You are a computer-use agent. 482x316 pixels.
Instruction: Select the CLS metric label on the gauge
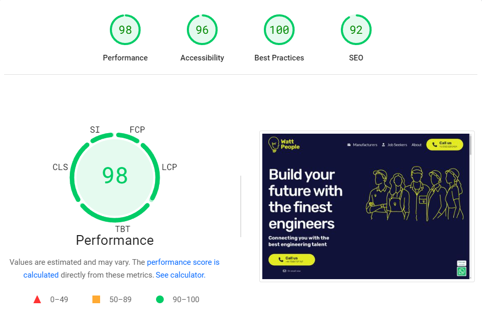[x=60, y=167]
